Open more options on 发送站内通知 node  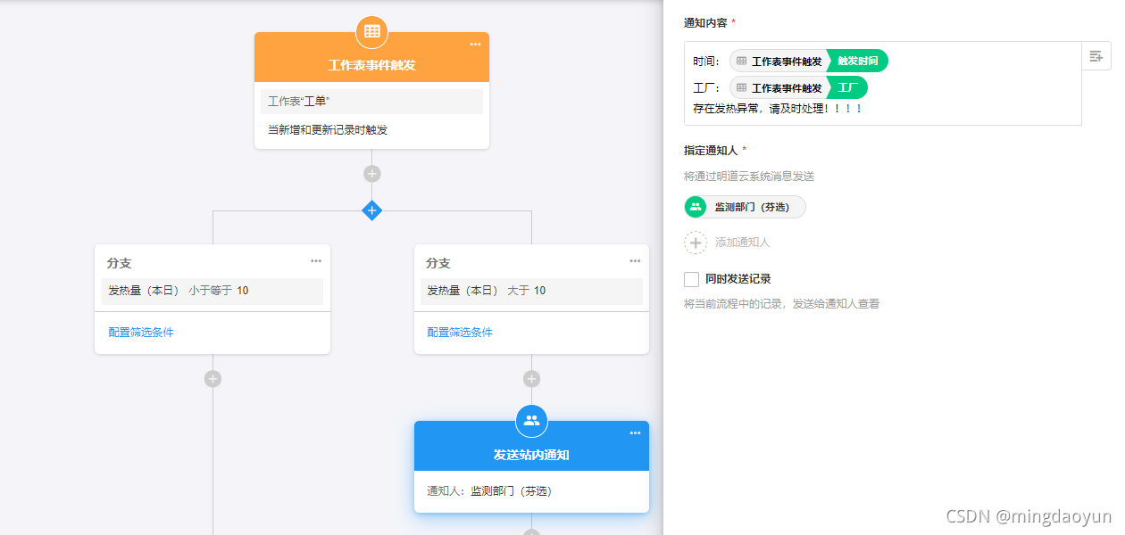tap(635, 432)
